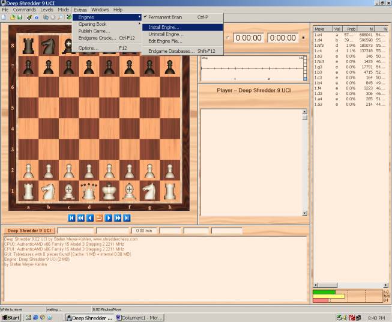Click the N column header in book list
Image resolution: width=392 pixels, height=322 pixels.
point(366,29)
